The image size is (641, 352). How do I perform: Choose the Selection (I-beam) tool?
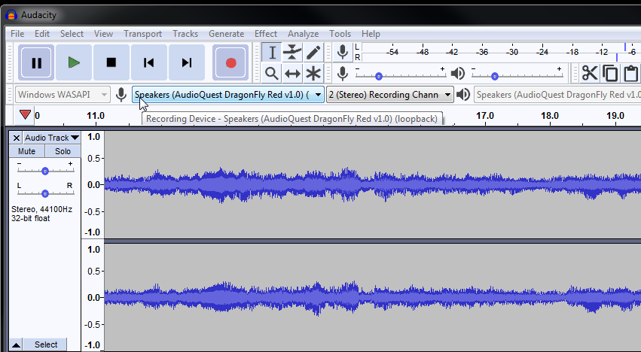[x=272, y=52]
